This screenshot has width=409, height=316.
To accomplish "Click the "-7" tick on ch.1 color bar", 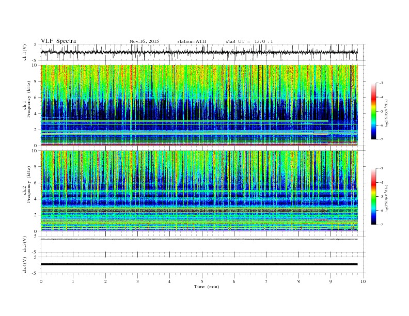I will coord(381,139).
